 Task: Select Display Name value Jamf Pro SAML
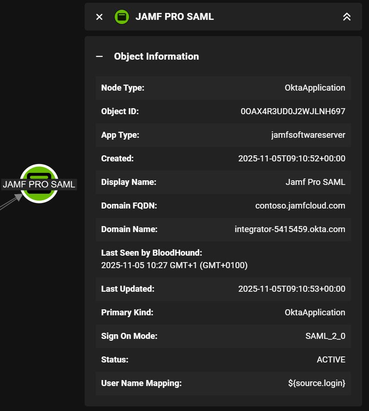(315, 182)
